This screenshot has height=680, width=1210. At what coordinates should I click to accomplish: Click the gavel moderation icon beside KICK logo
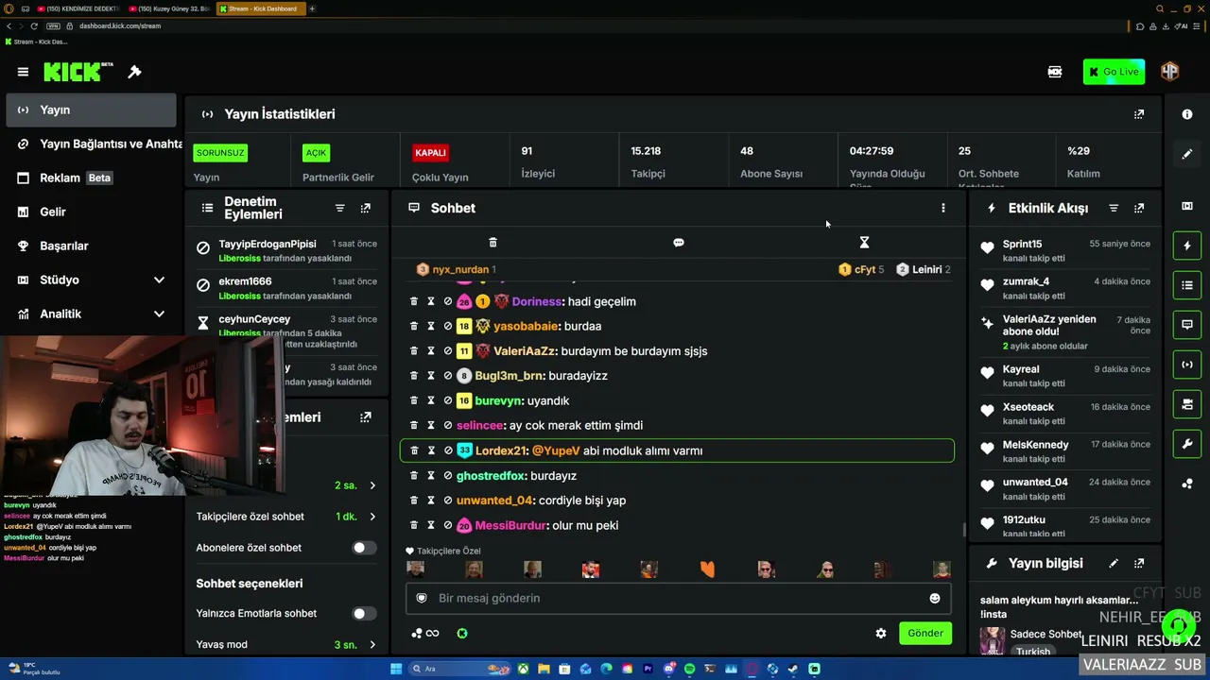click(134, 72)
